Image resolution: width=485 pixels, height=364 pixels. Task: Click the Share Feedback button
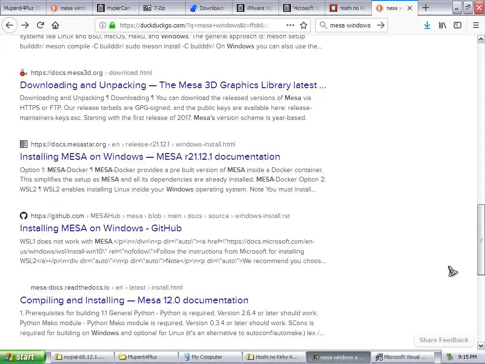point(444,340)
